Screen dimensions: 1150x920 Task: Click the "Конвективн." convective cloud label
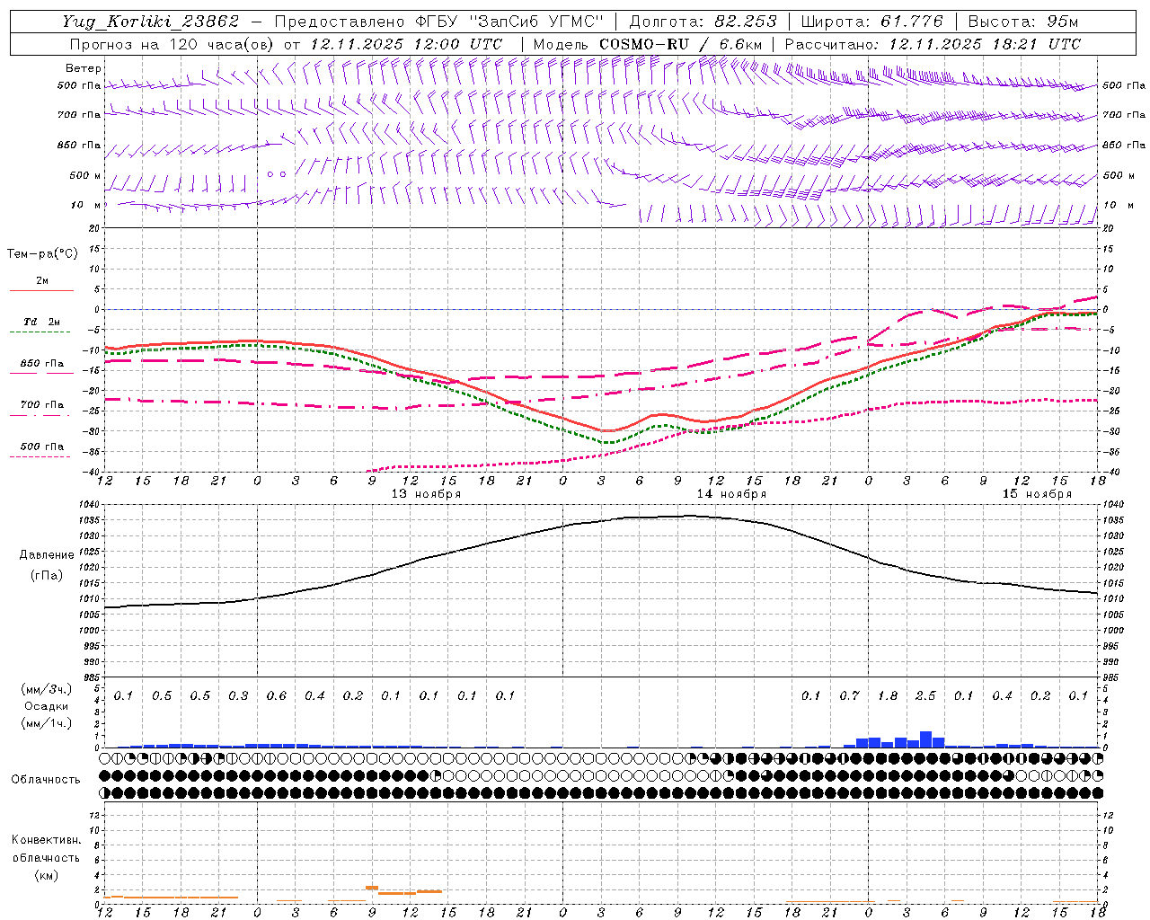pyautogui.click(x=46, y=840)
